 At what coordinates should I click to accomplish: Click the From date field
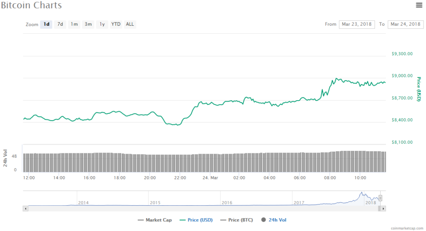click(357, 25)
